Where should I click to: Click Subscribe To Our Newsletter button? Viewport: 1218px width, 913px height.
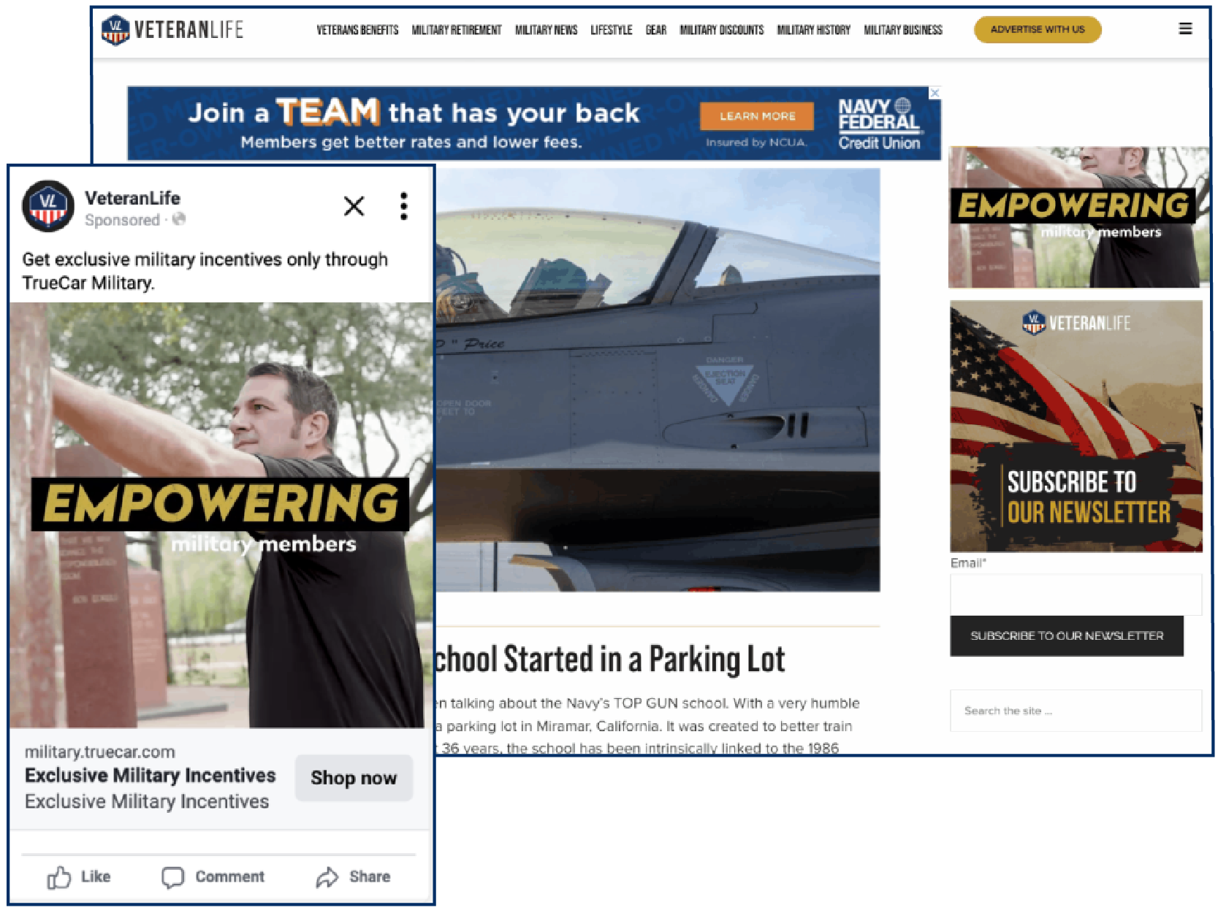coord(1067,636)
